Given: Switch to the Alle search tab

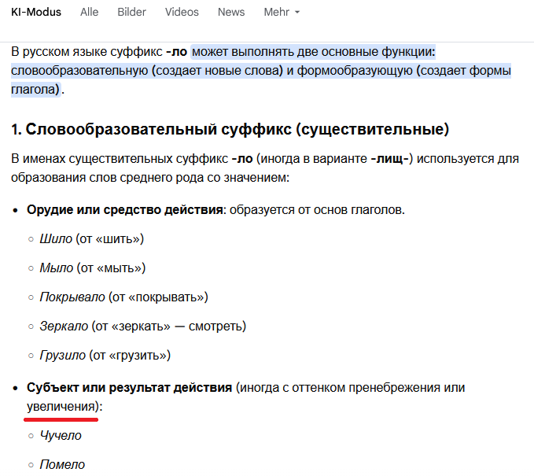Looking at the screenshot, I should (x=90, y=13).
